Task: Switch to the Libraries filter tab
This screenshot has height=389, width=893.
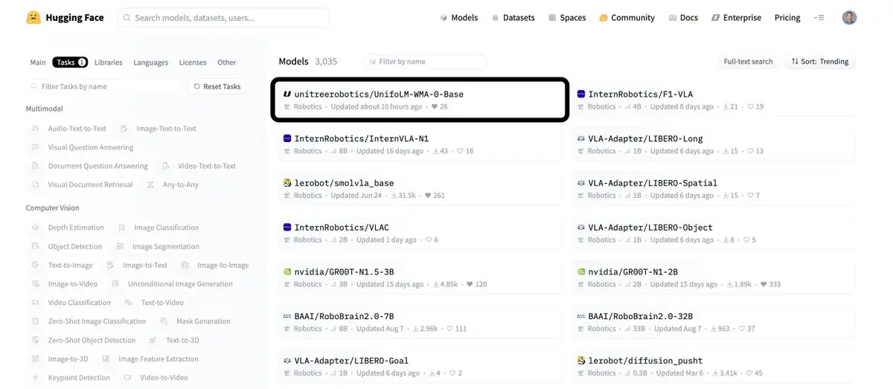Action: tap(109, 62)
